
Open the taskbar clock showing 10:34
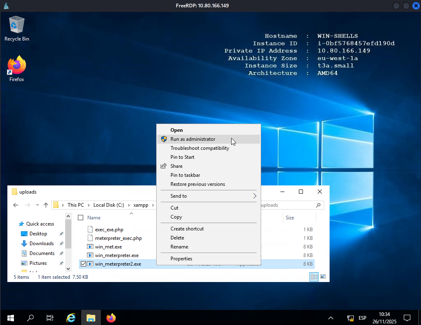click(384, 318)
